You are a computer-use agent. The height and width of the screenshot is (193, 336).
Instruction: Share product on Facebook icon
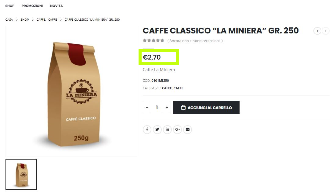pyautogui.click(x=147, y=129)
